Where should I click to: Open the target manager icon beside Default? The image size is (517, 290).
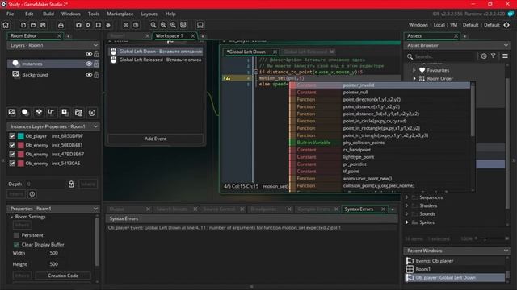click(x=506, y=25)
